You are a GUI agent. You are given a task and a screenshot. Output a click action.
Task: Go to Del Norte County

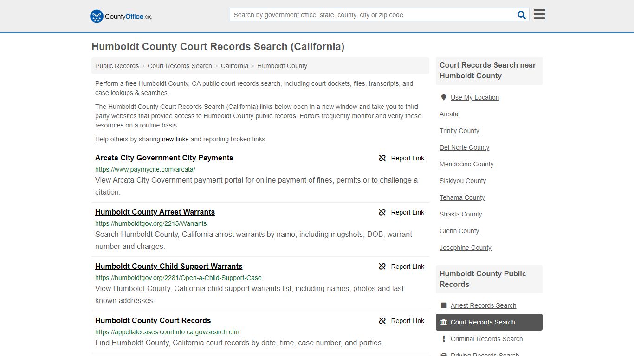coord(465,147)
